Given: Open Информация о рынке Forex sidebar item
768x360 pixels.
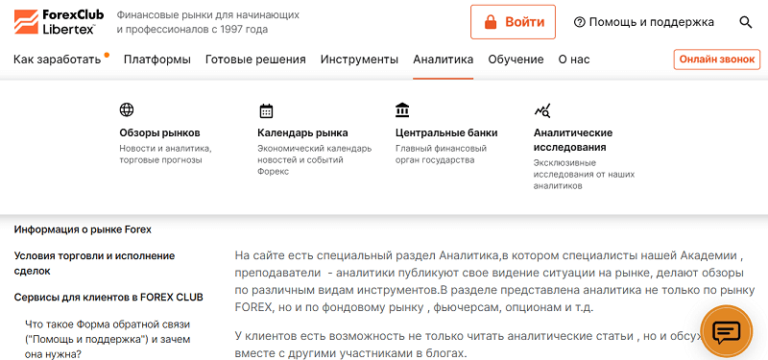Looking at the screenshot, I should click(83, 229).
